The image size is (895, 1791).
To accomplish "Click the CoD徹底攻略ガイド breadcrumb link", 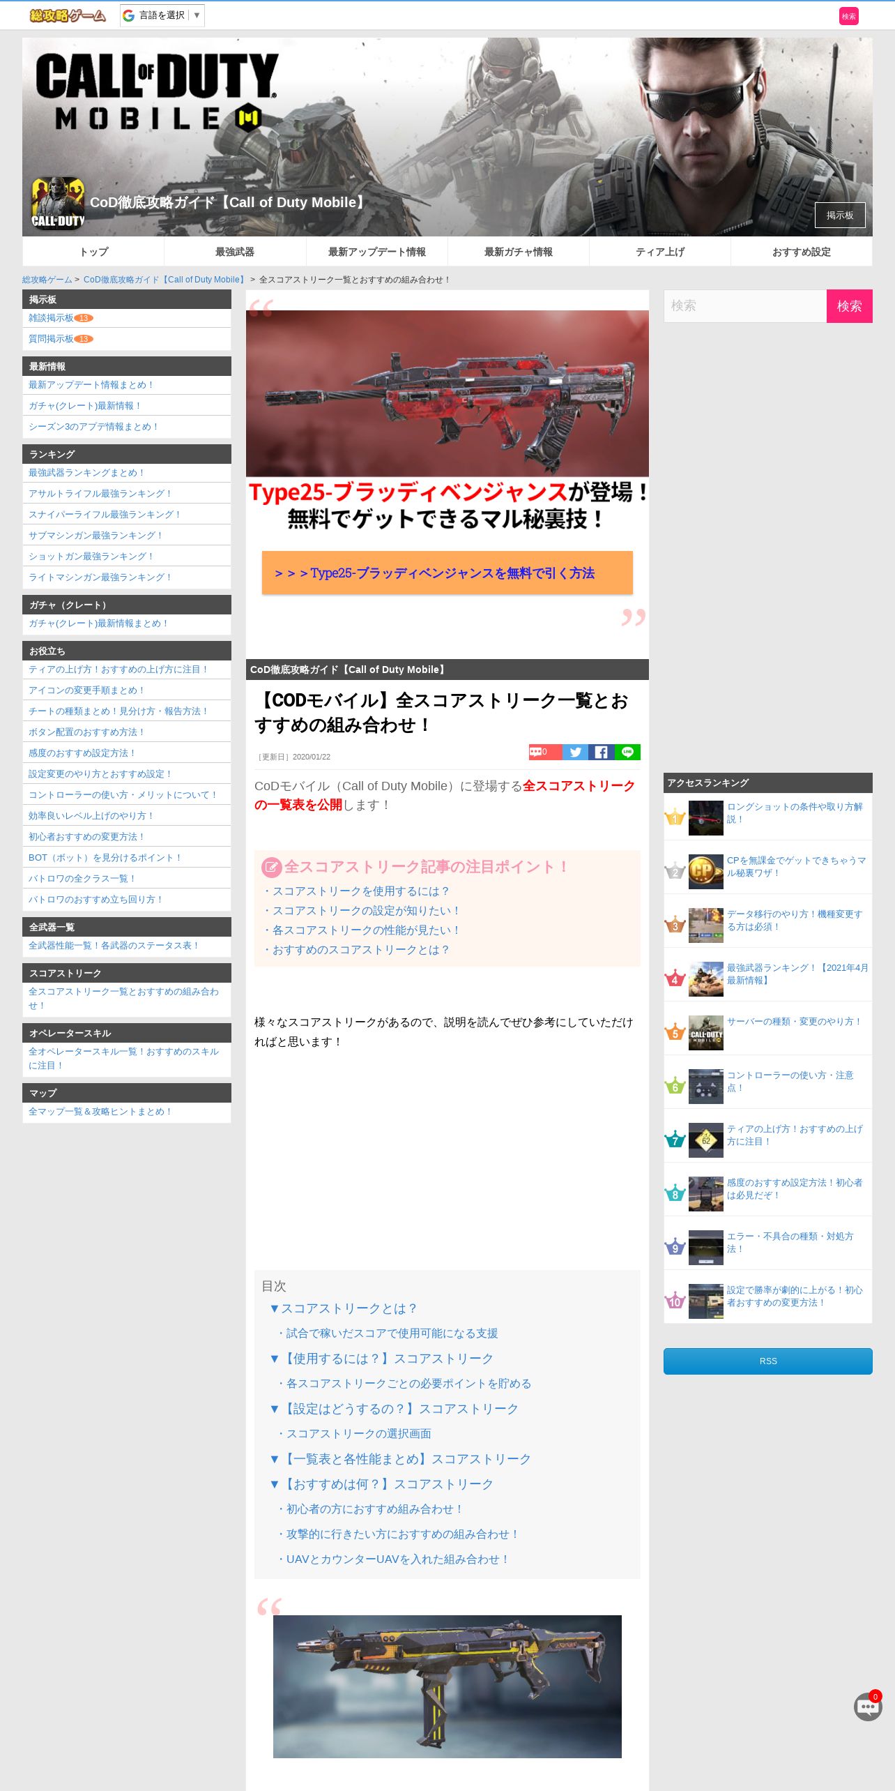I will pyautogui.click(x=165, y=280).
